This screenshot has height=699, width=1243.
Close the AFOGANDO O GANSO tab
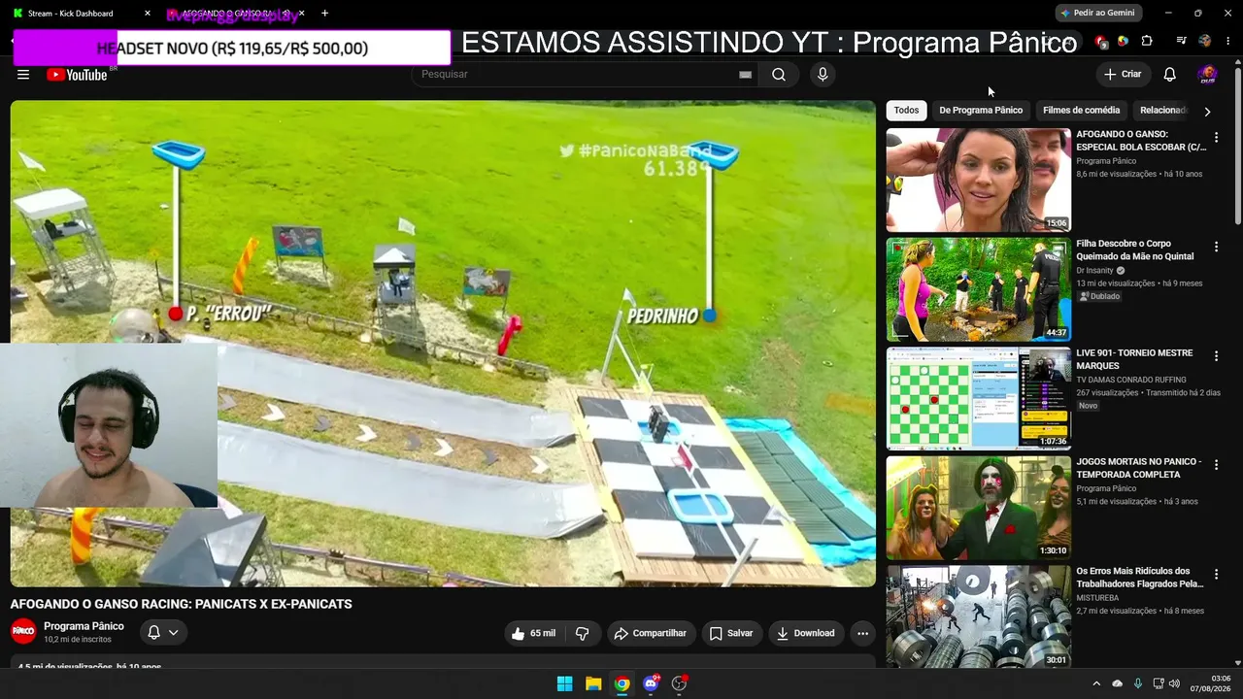tap(302, 14)
